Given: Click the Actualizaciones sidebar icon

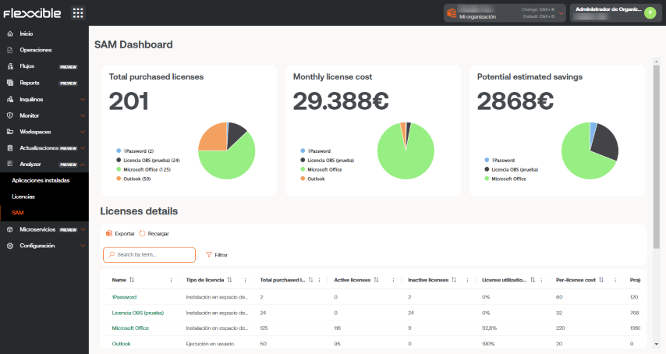Looking at the screenshot, I should click(x=10, y=148).
